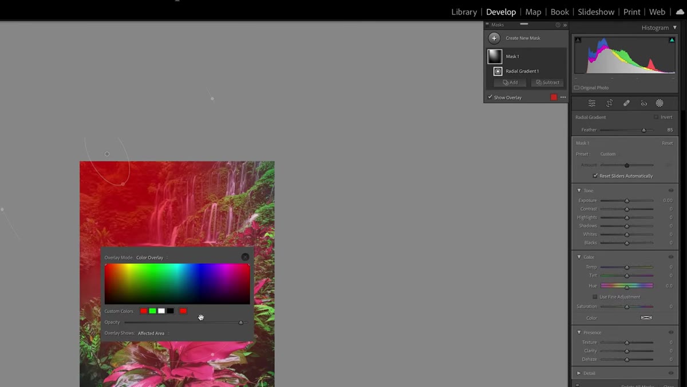
Task: Reset Mask 1 adjustments
Action: pyautogui.click(x=668, y=143)
